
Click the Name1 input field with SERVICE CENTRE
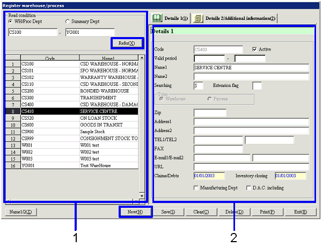point(251,68)
